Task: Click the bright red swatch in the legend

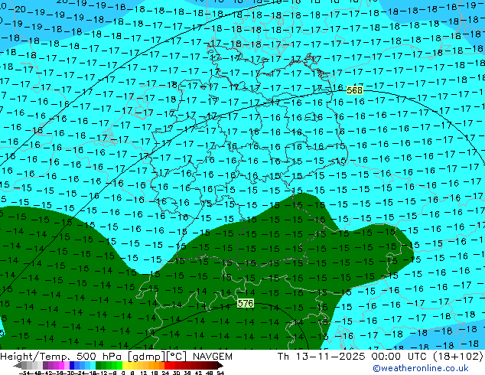Action: pos(167,365)
